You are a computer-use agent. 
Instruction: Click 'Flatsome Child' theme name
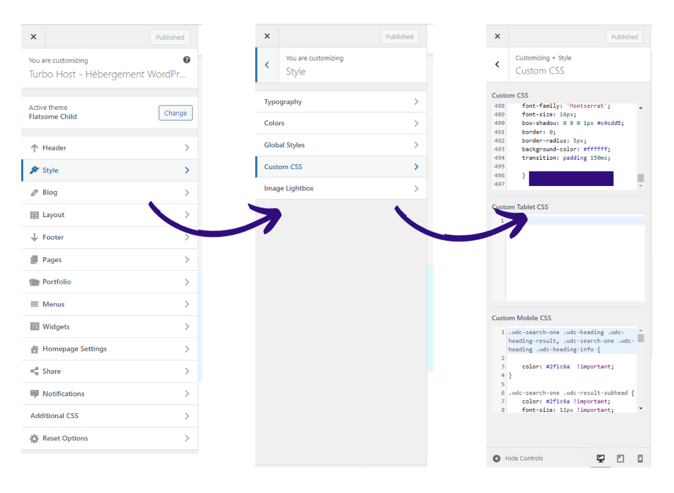point(53,117)
